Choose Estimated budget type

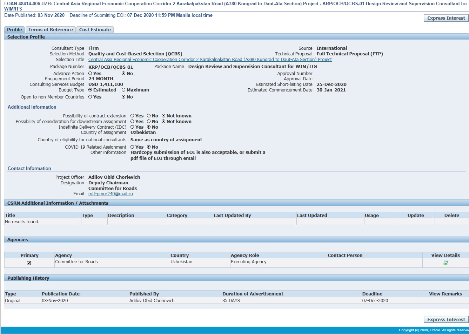point(90,90)
